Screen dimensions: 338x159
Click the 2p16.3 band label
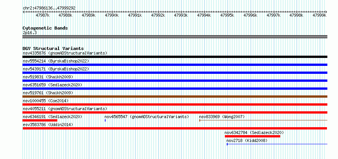(30, 33)
